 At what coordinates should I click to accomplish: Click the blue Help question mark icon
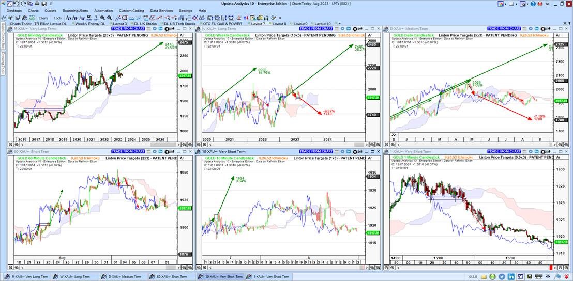pos(533,4)
